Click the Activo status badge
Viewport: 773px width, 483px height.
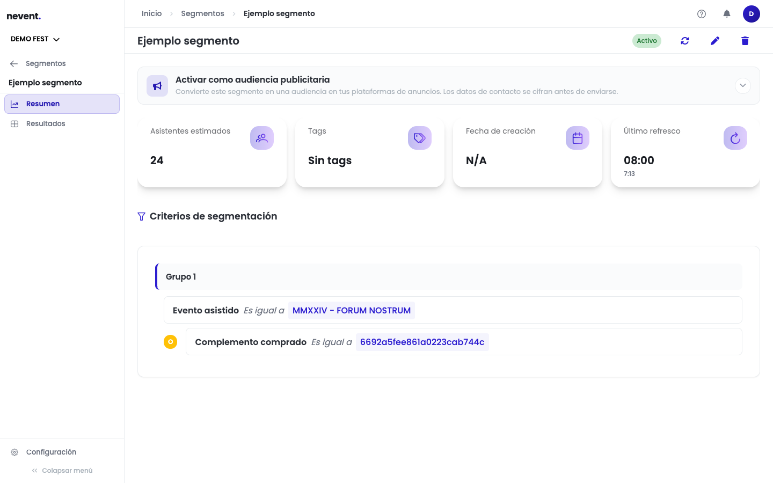coord(647,41)
